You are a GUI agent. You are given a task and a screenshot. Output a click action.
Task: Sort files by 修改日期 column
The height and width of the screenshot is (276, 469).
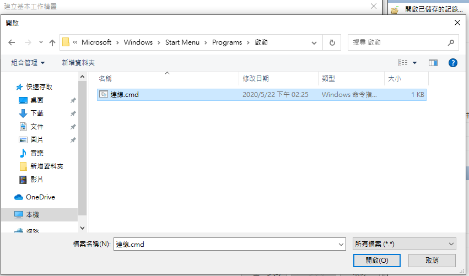(x=255, y=79)
